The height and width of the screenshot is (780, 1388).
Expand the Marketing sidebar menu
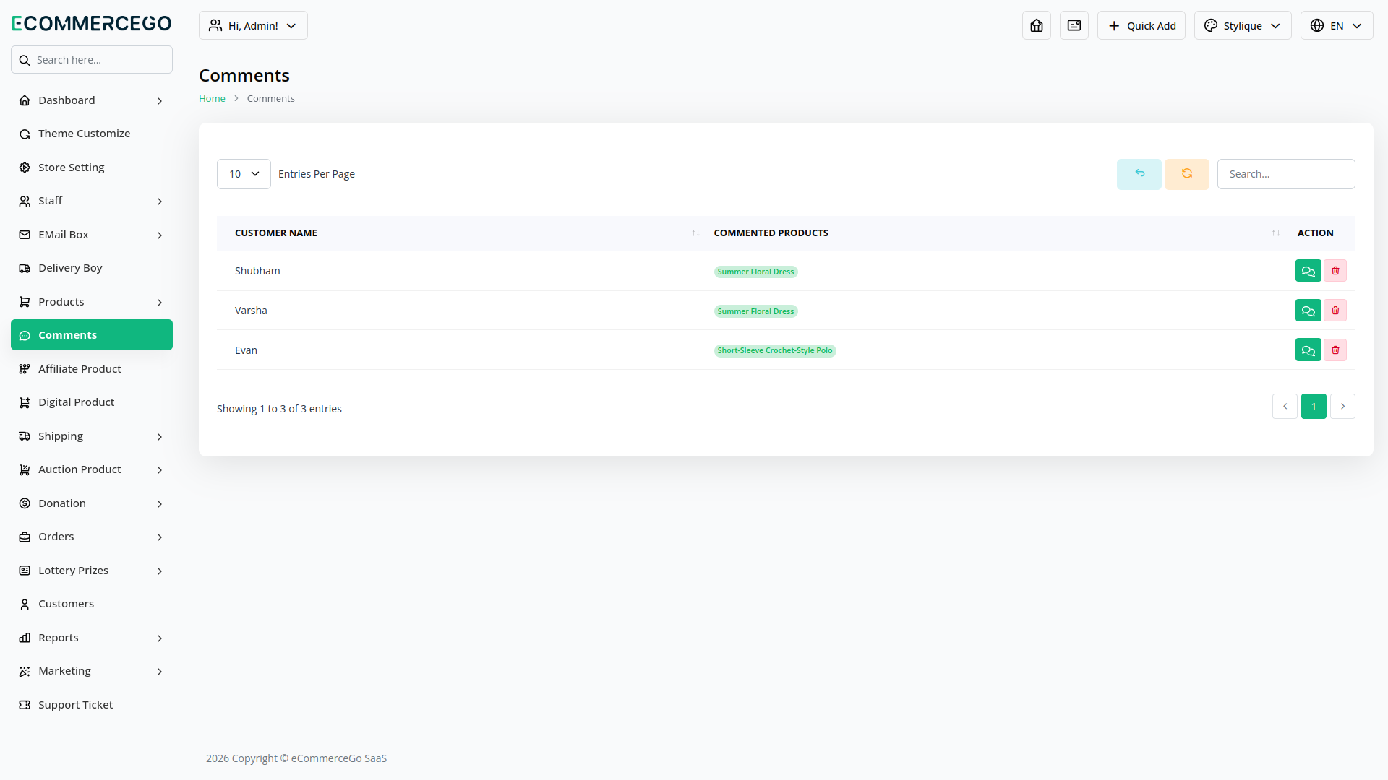click(x=92, y=671)
